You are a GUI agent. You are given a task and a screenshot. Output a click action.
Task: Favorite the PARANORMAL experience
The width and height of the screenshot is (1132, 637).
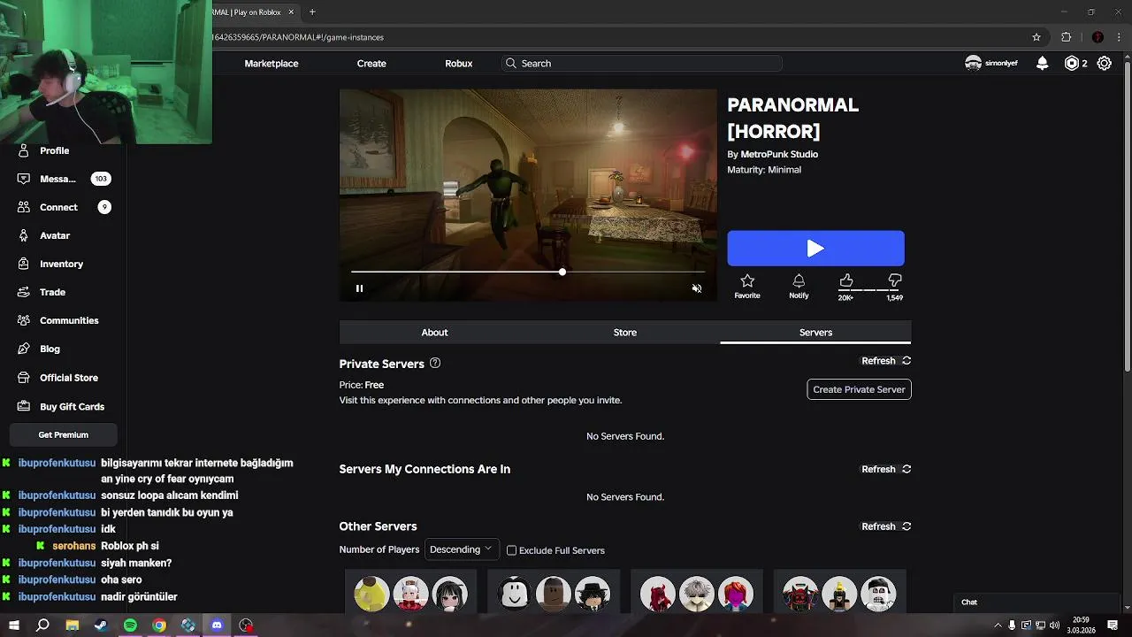[747, 286]
